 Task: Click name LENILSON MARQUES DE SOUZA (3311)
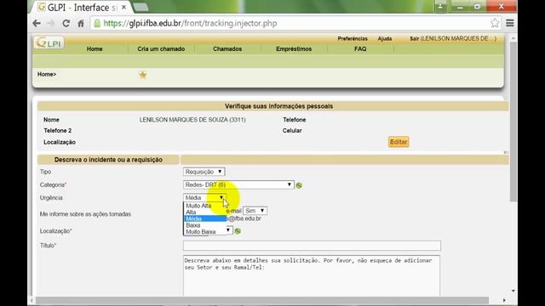192,120
